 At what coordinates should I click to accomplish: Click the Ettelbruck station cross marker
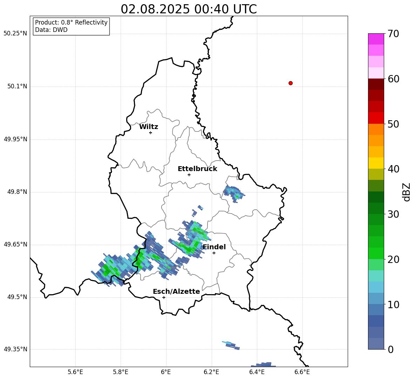point(189,175)
